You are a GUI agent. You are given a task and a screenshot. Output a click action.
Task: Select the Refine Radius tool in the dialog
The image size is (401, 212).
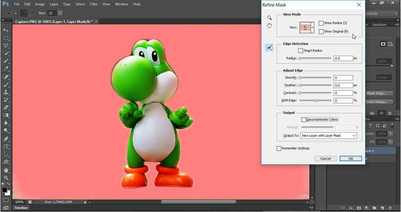click(x=269, y=47)
